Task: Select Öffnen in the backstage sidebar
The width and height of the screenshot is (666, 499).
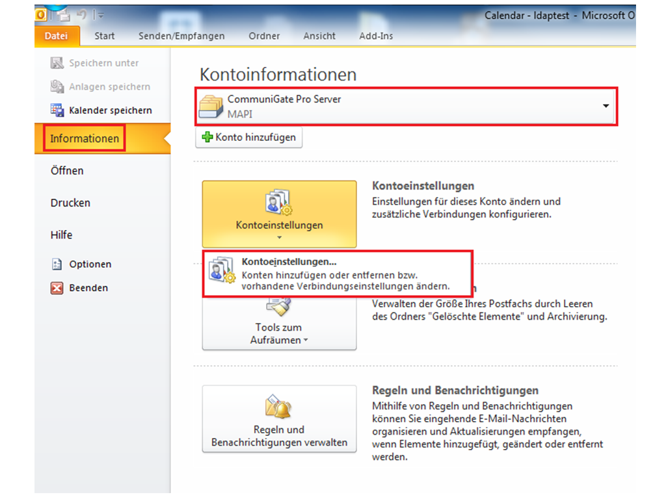Action: 67,171
